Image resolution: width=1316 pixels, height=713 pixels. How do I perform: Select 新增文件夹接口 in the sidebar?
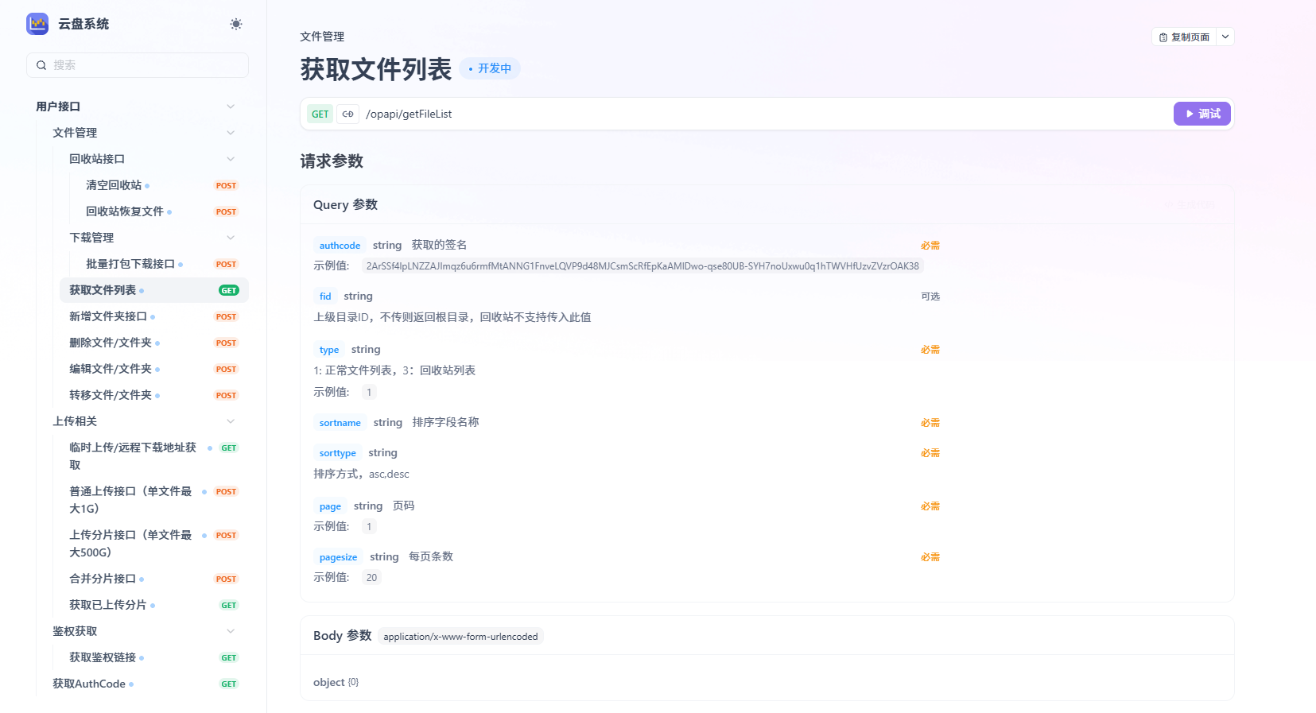[108, 316]
